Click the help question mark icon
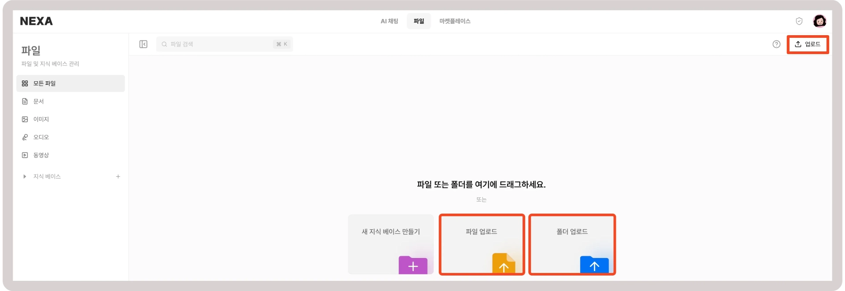845x291 pixels. (776, 44)
